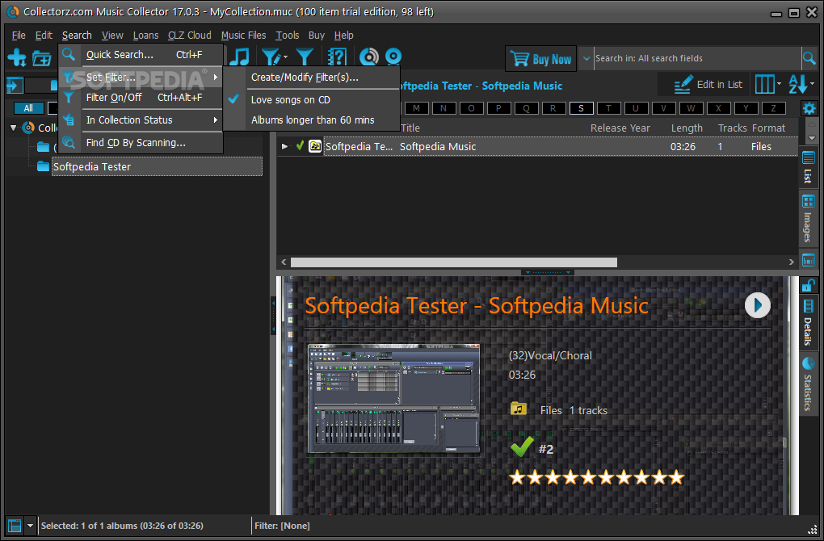Toggle the lock icon on the right sidebar
The width and height of the screenshot is (824, 541).
[x=808, y=285]
